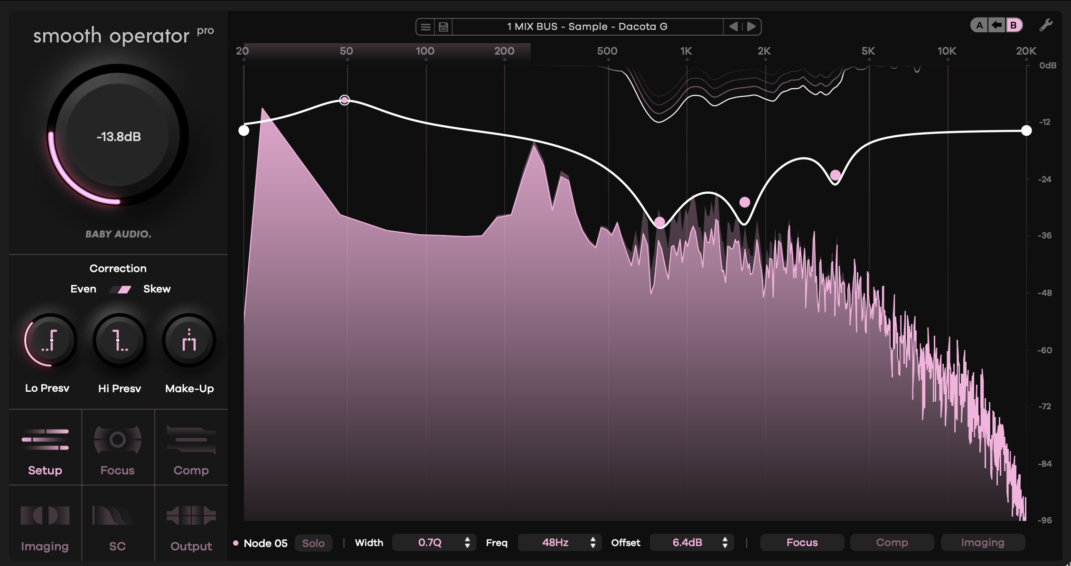This screenshot has width=1071, height=566.
Task: Click the save preset floppy icon
Action: (x=443, y=27)
